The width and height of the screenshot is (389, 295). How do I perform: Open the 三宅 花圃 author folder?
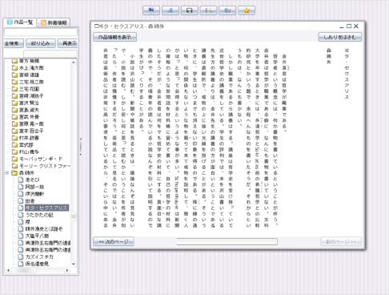29,89
